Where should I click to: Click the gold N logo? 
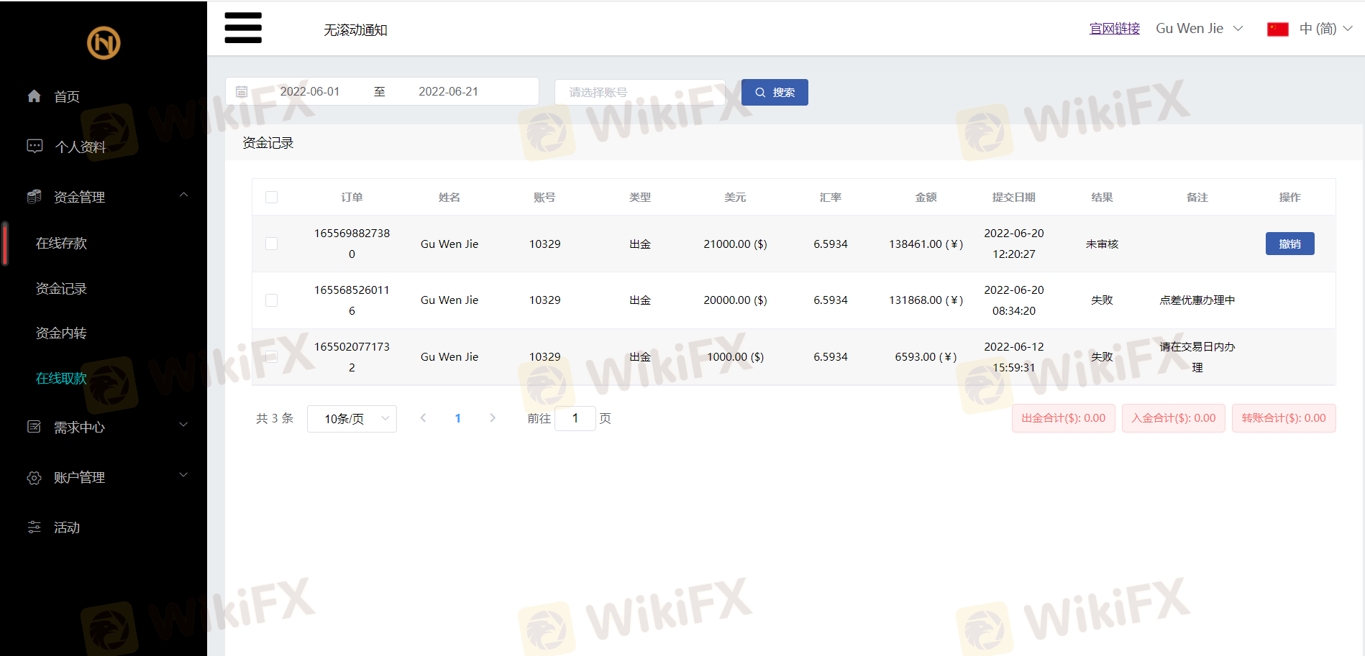(104, 43)
